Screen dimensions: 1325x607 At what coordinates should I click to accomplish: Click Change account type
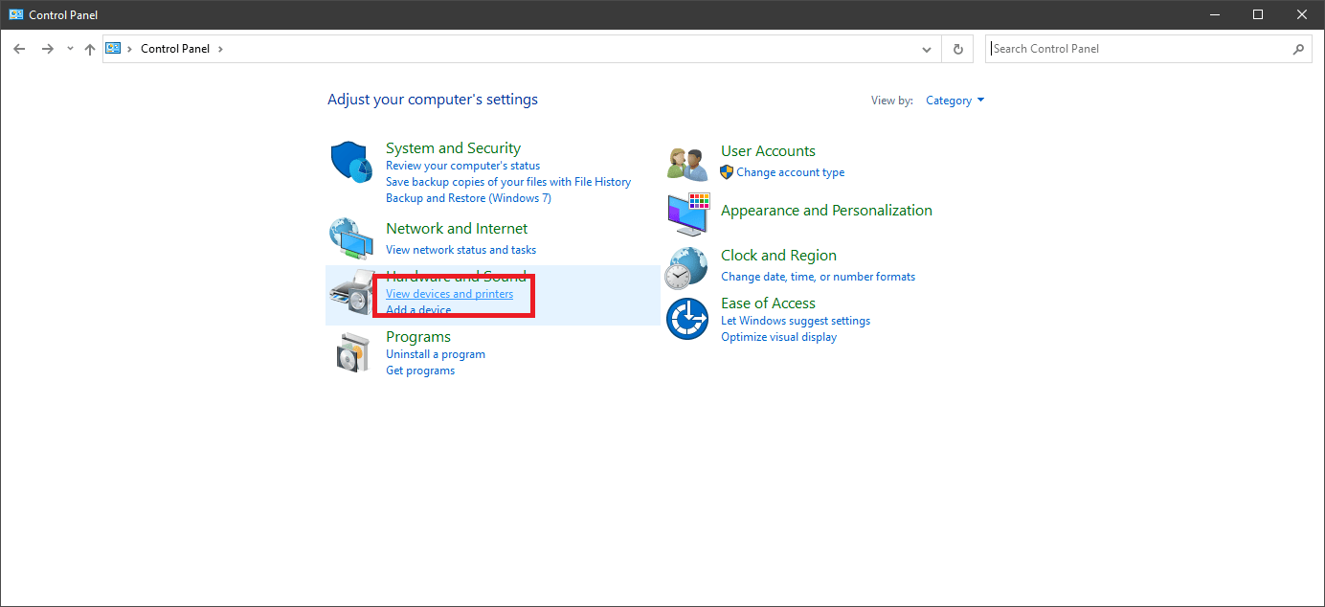pos(790,172)
